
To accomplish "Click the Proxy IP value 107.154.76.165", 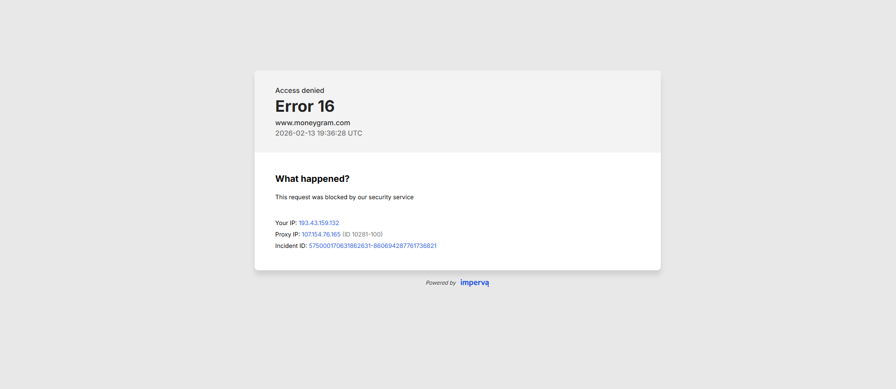I will [x=321, y=234].
